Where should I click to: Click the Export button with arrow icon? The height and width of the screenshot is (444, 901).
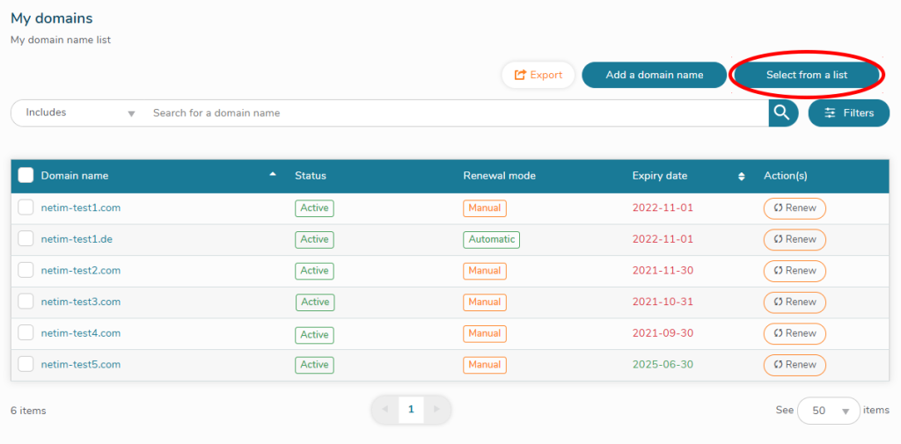coord(538,75)
